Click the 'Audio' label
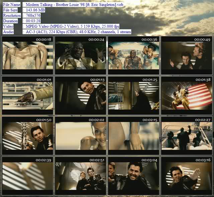The height and width of the screenshot is (197, 214). tap(8, 32)
